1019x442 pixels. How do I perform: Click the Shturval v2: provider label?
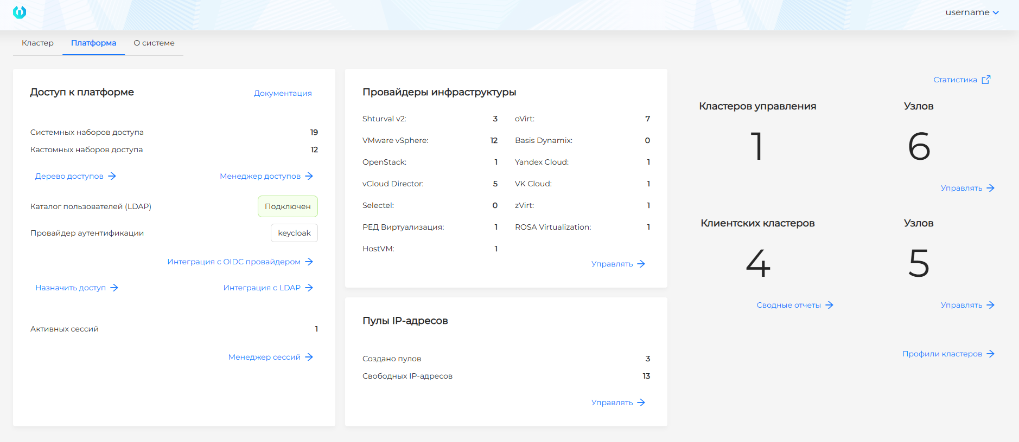[384, 119]
